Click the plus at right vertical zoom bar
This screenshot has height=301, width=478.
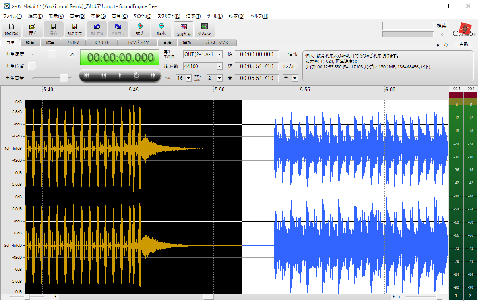[x=399, y=297]
